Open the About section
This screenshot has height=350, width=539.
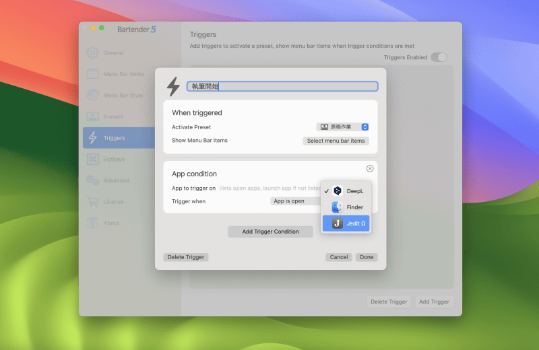coord(111,223)
